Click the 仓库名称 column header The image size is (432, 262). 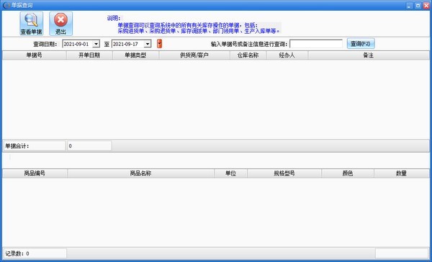248,55
